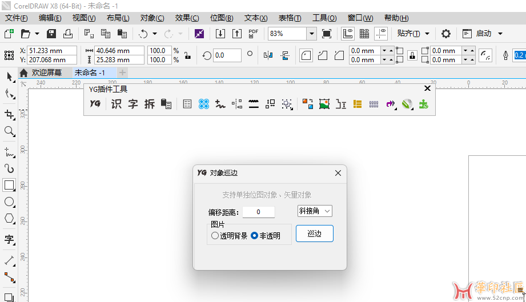Select the Pick tool in toolbox
The height and width of the screenshot is (302, 526).
click(x=9, y=76)
